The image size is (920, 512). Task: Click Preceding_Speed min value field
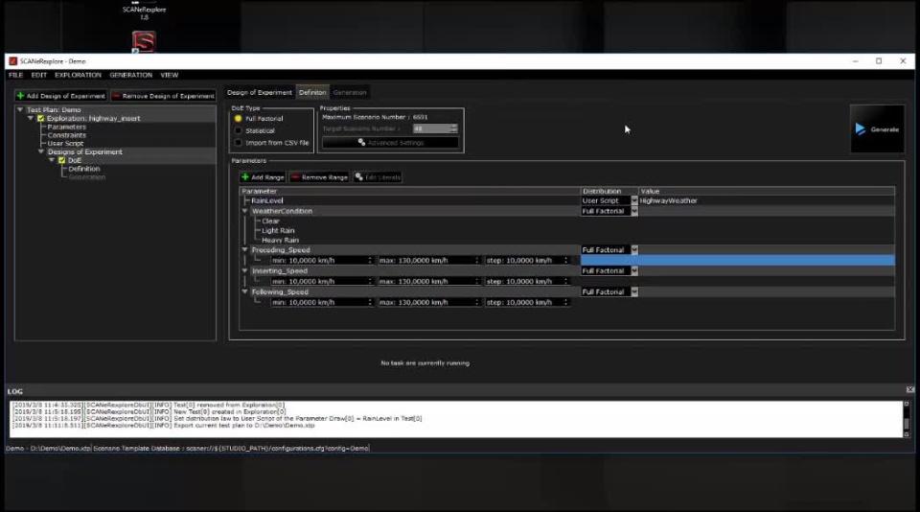click(322, 260)
